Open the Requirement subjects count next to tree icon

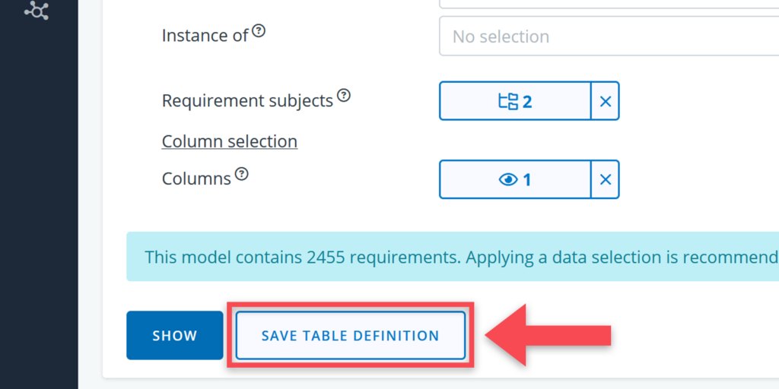click(x=527, y=101)
